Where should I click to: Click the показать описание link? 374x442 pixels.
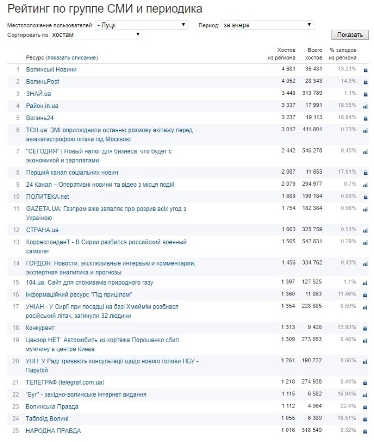tap(72, 58)
